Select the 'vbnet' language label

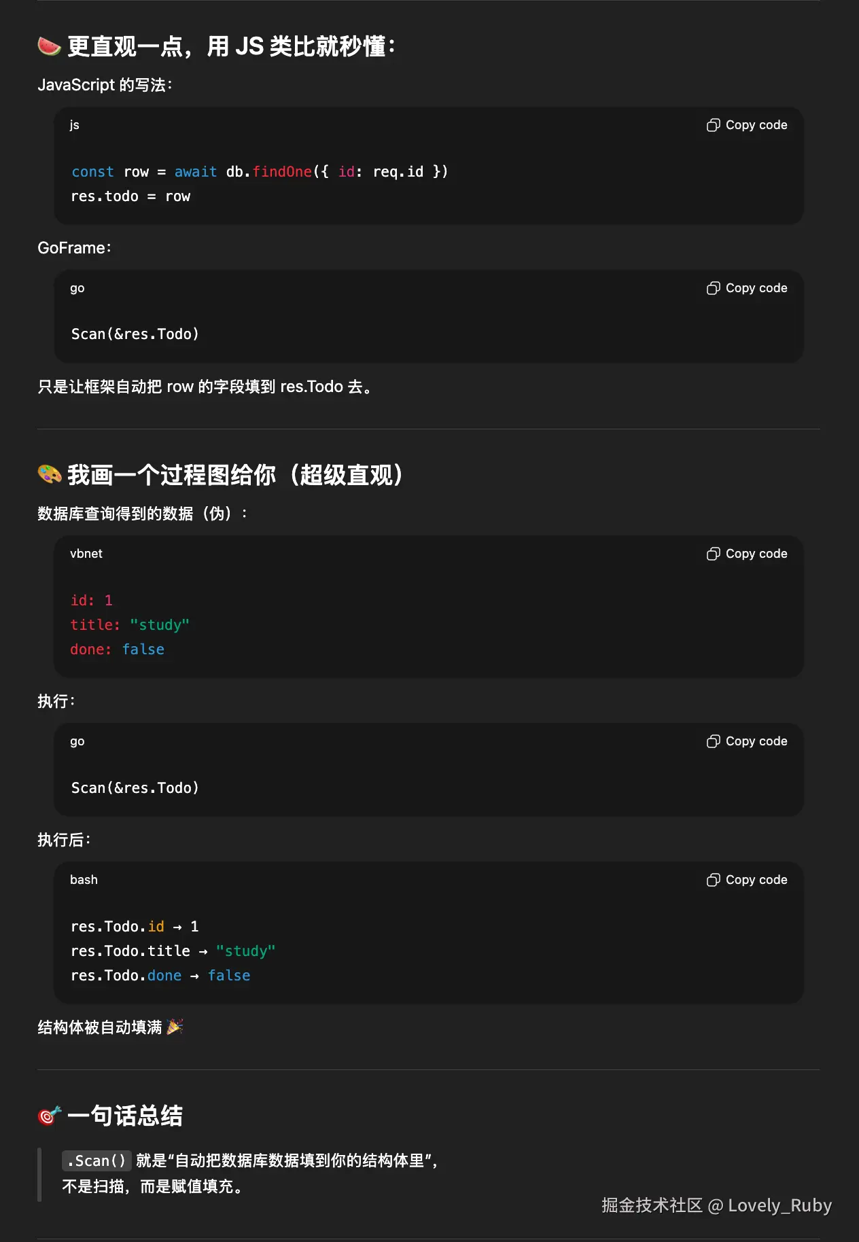tap(86, 554)
